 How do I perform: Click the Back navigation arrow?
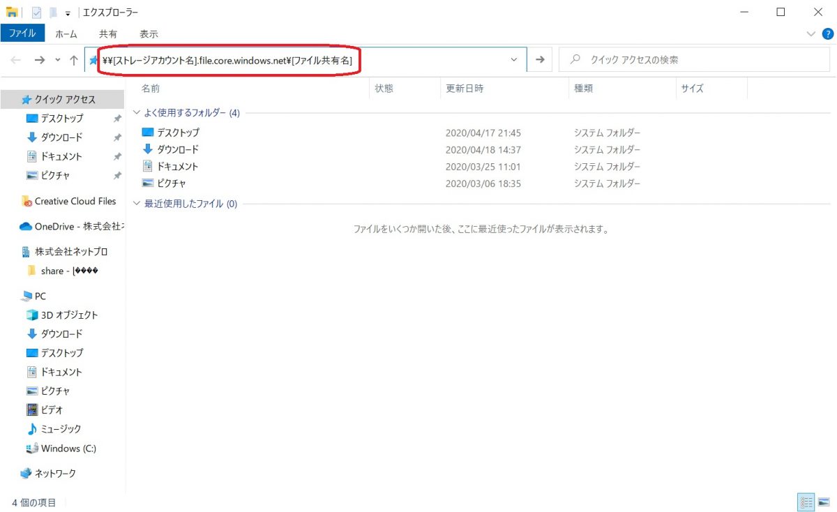[x=16, y=60]
